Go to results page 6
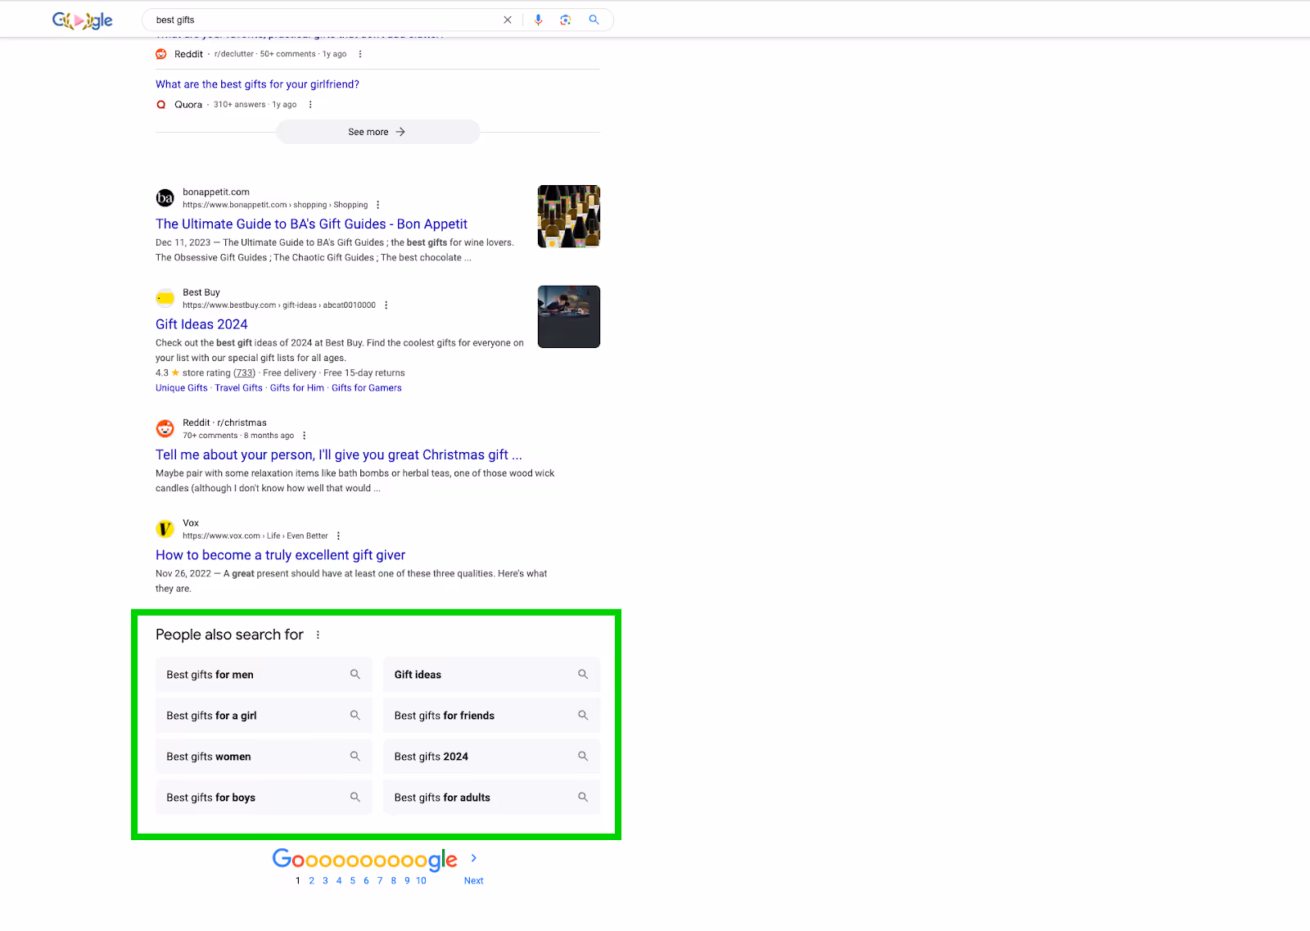 (366, 881)
